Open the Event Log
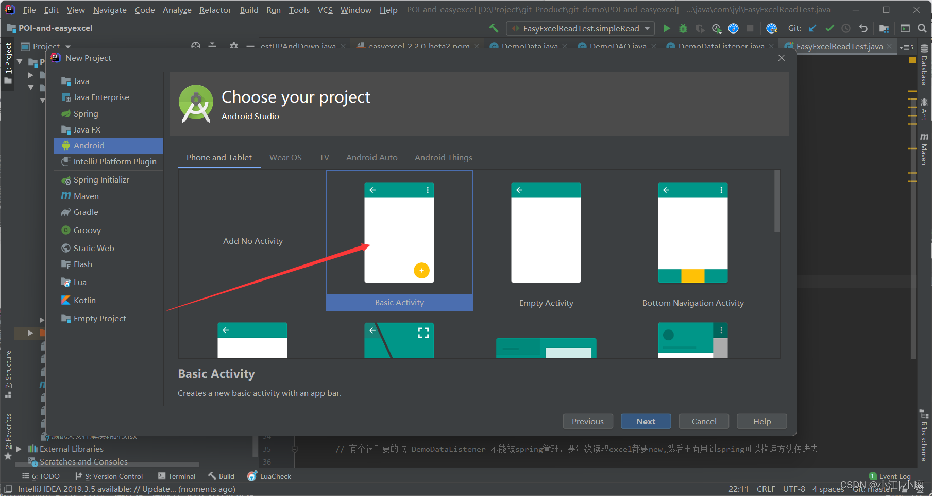 point(890,476)
